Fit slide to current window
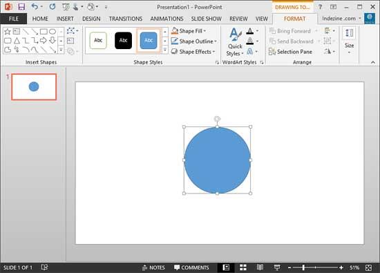This screenshot has height=273, width=380. [368, 267]
